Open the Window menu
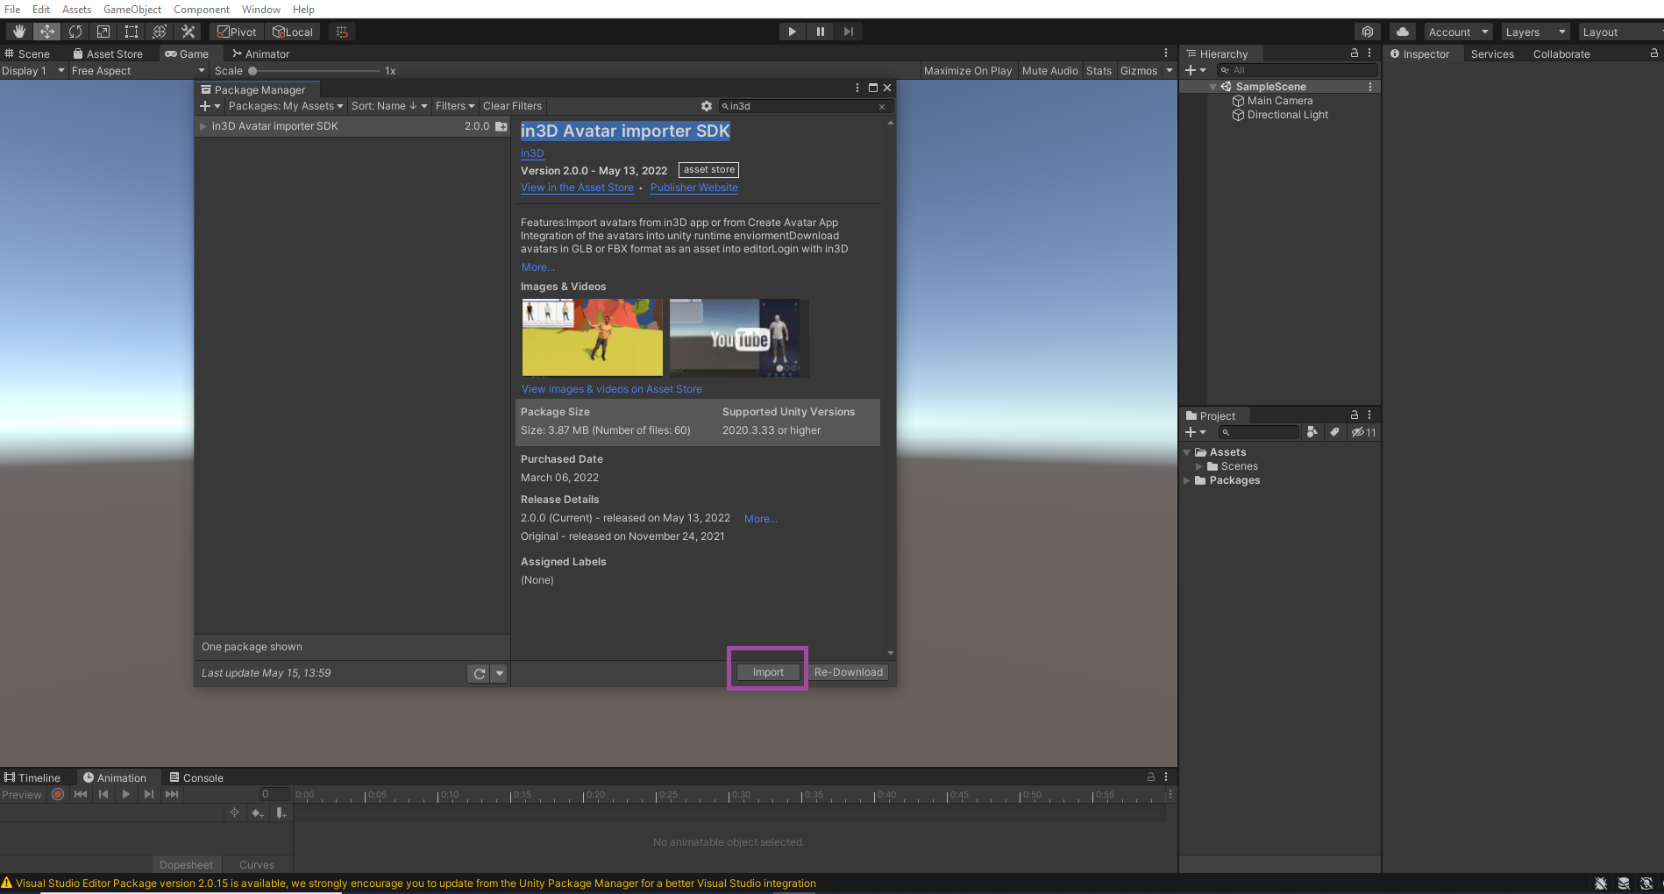This screenshot has width=1664, height=894. pyautogui.click(x=261, y=10)
